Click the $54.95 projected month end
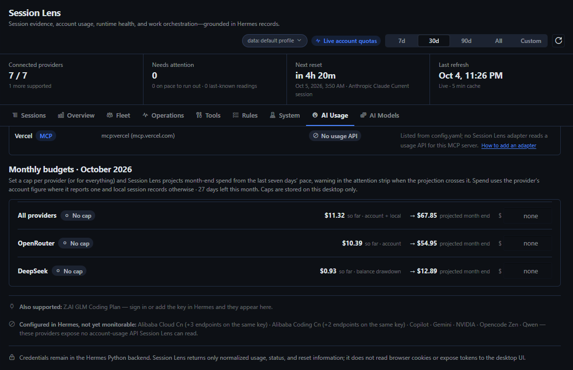Screen dimensions: 573x370 tap(427, 243)
